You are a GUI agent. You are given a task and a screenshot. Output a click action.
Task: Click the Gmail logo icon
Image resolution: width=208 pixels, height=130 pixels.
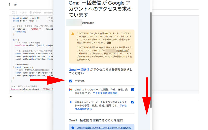click(x=70, y=90)
